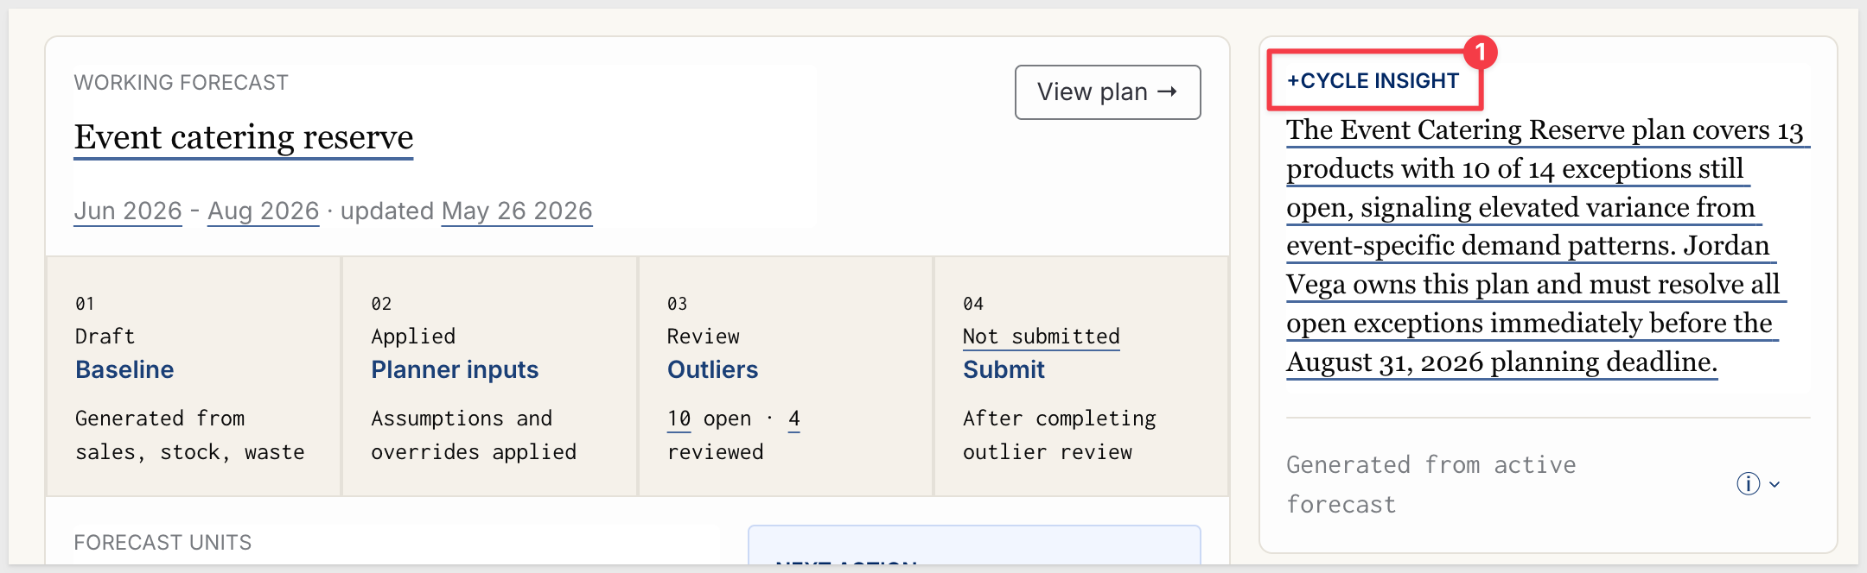
Task: Go to the Outliers review step
Action: 713,370
